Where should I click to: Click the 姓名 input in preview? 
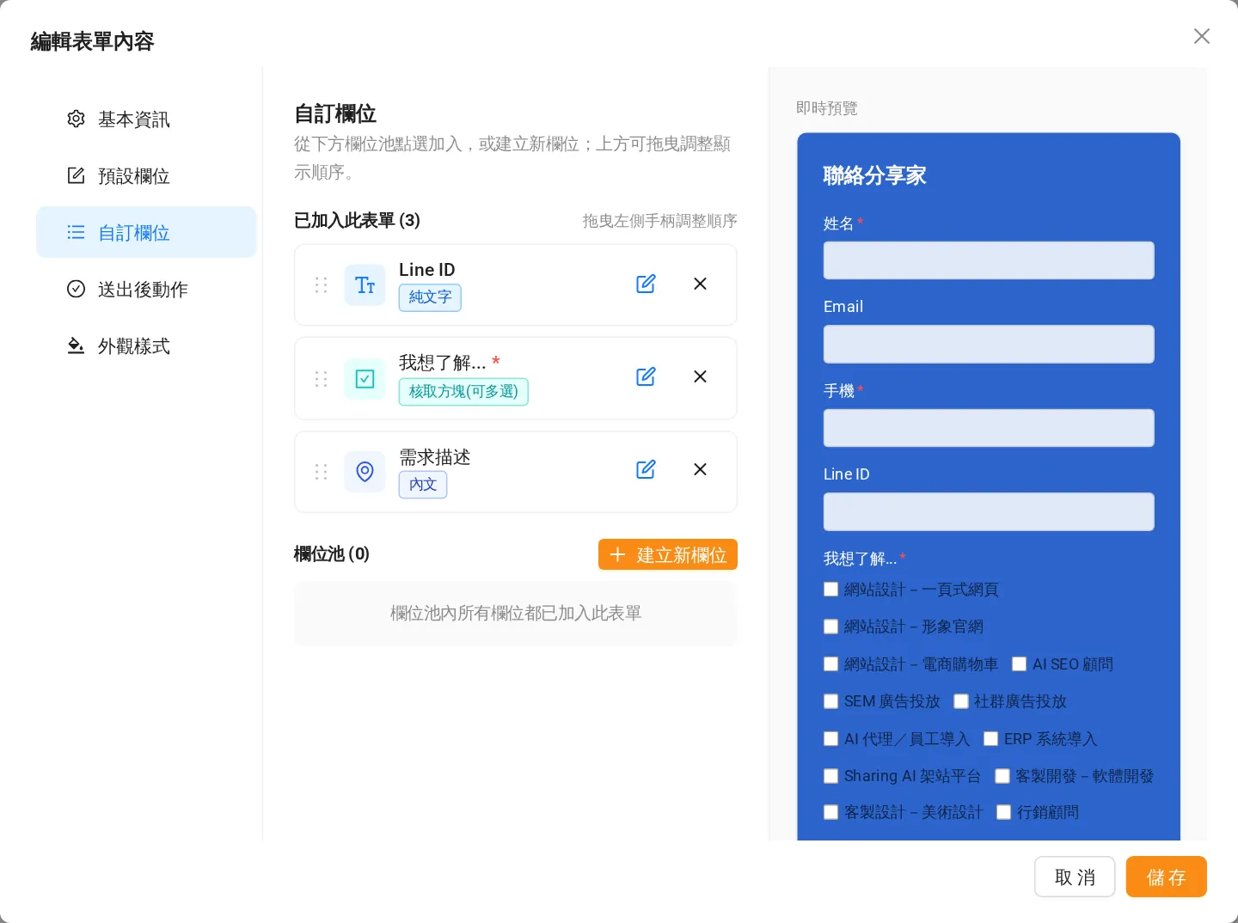989,260
